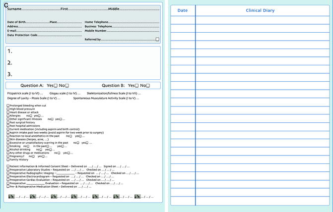
Task: Click the Mobile Number field
Action: tap(134, 31)
